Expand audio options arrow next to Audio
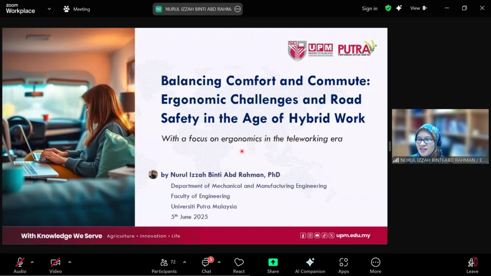 (x=32, y=262)
